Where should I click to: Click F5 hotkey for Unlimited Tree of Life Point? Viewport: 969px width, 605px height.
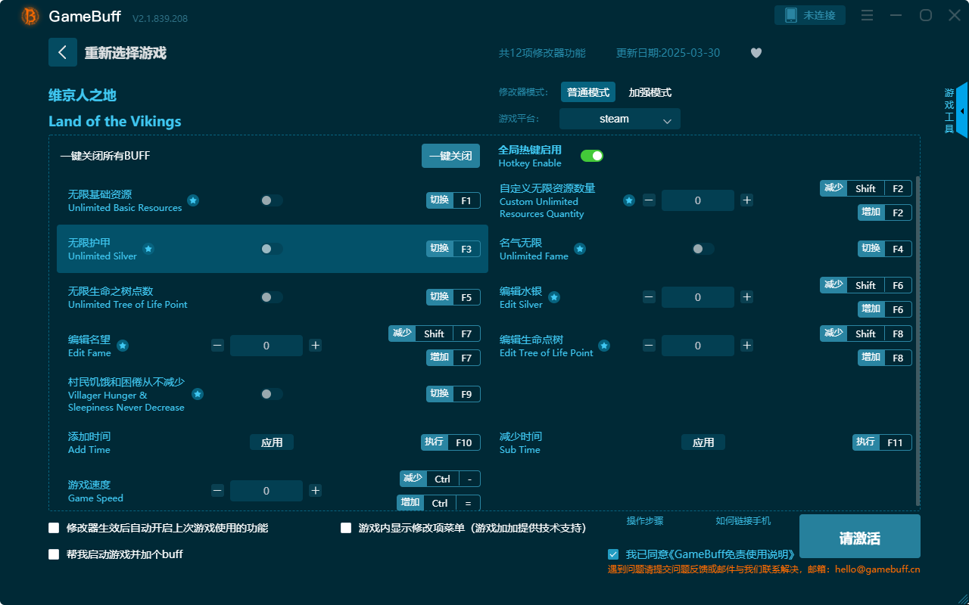[453, 297]
